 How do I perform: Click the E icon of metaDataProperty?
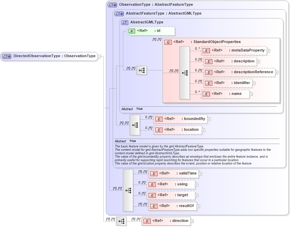tap(206, 51)
